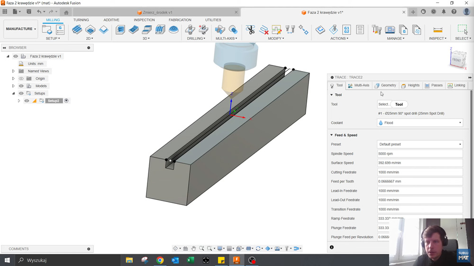Open the Tool Library icon
Screen dimensions: 474x266
tap(377, 30)
